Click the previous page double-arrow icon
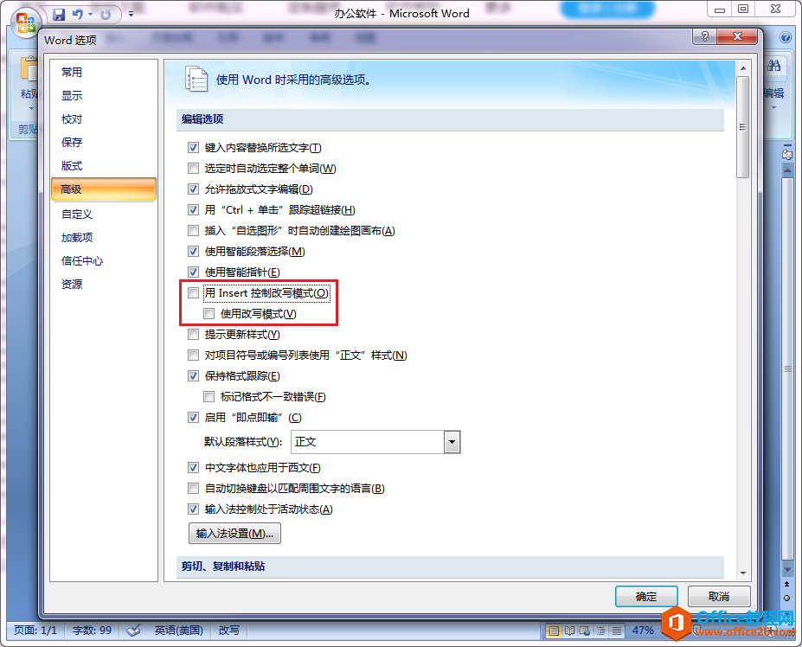This screenshot has width=802, height=647. pos(786,584)
